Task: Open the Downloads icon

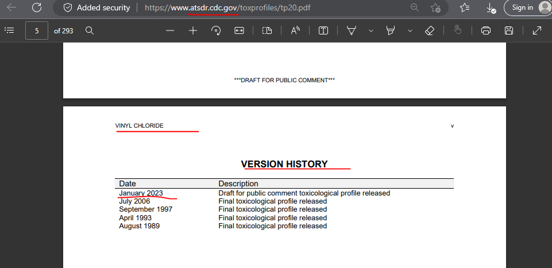Action: [491, 7]
